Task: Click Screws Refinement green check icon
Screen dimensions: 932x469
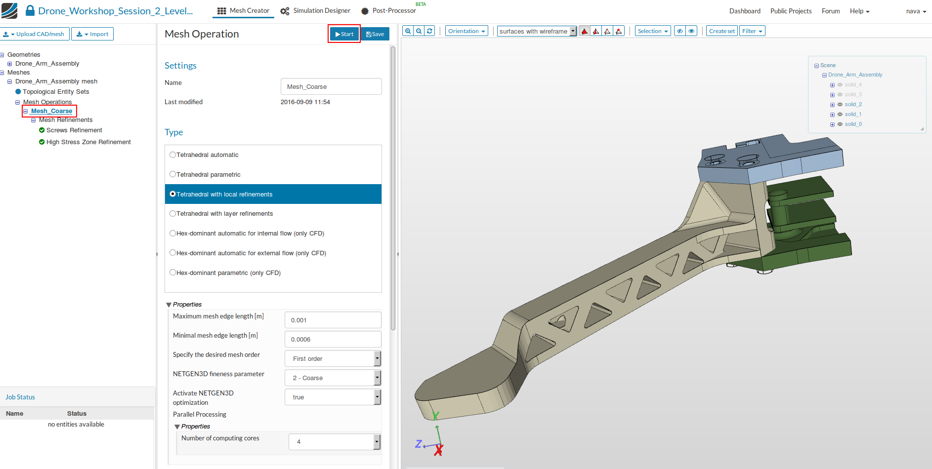Action: (x=42, y=130)
